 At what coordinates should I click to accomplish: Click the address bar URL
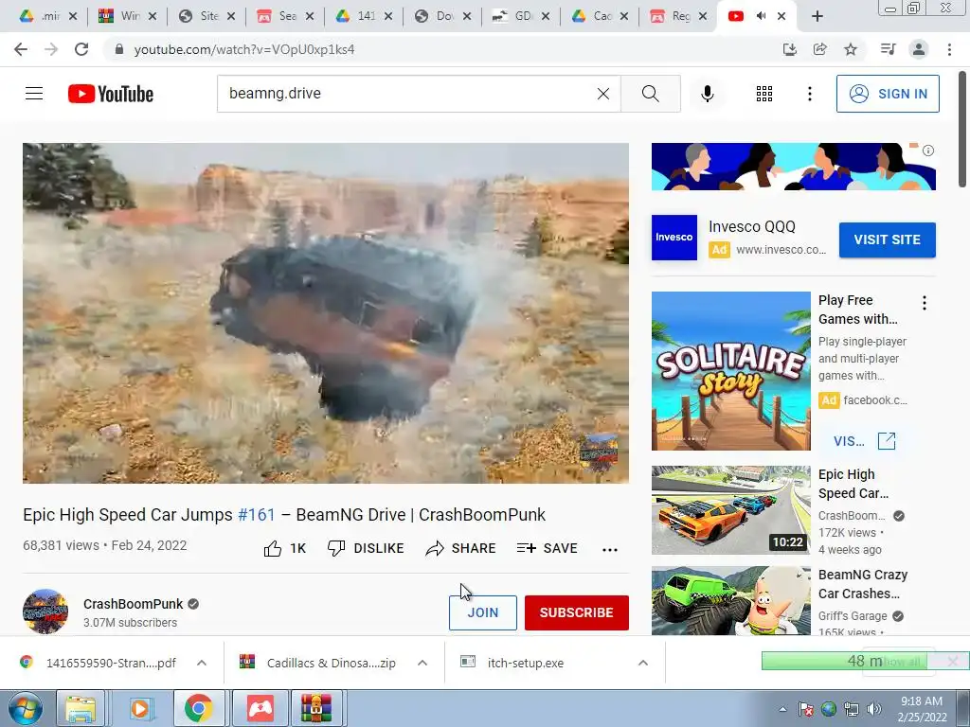coord(244,49)
